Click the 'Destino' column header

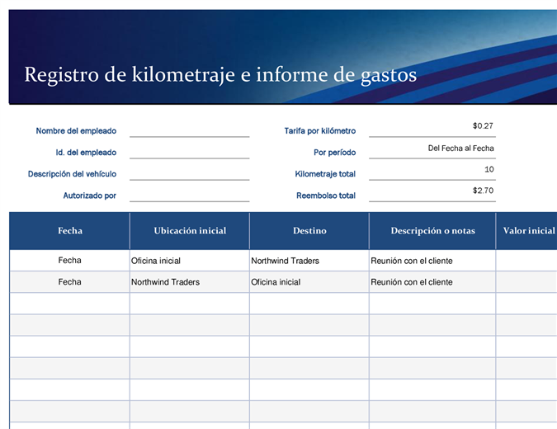tap(309, 231)
